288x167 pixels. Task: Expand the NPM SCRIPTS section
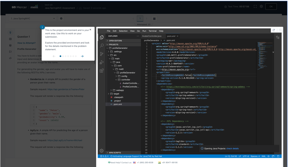(117, 153)
